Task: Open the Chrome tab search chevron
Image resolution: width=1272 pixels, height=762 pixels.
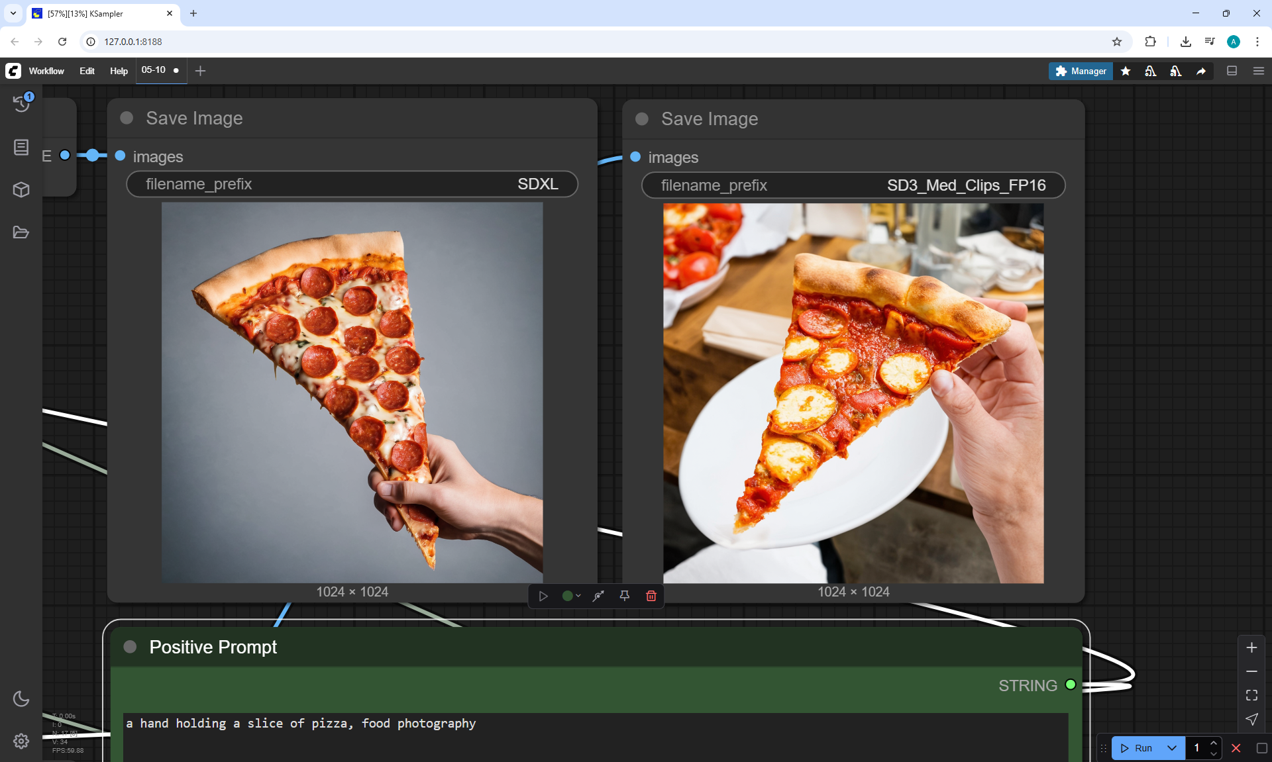Action: tap(13, 13)
